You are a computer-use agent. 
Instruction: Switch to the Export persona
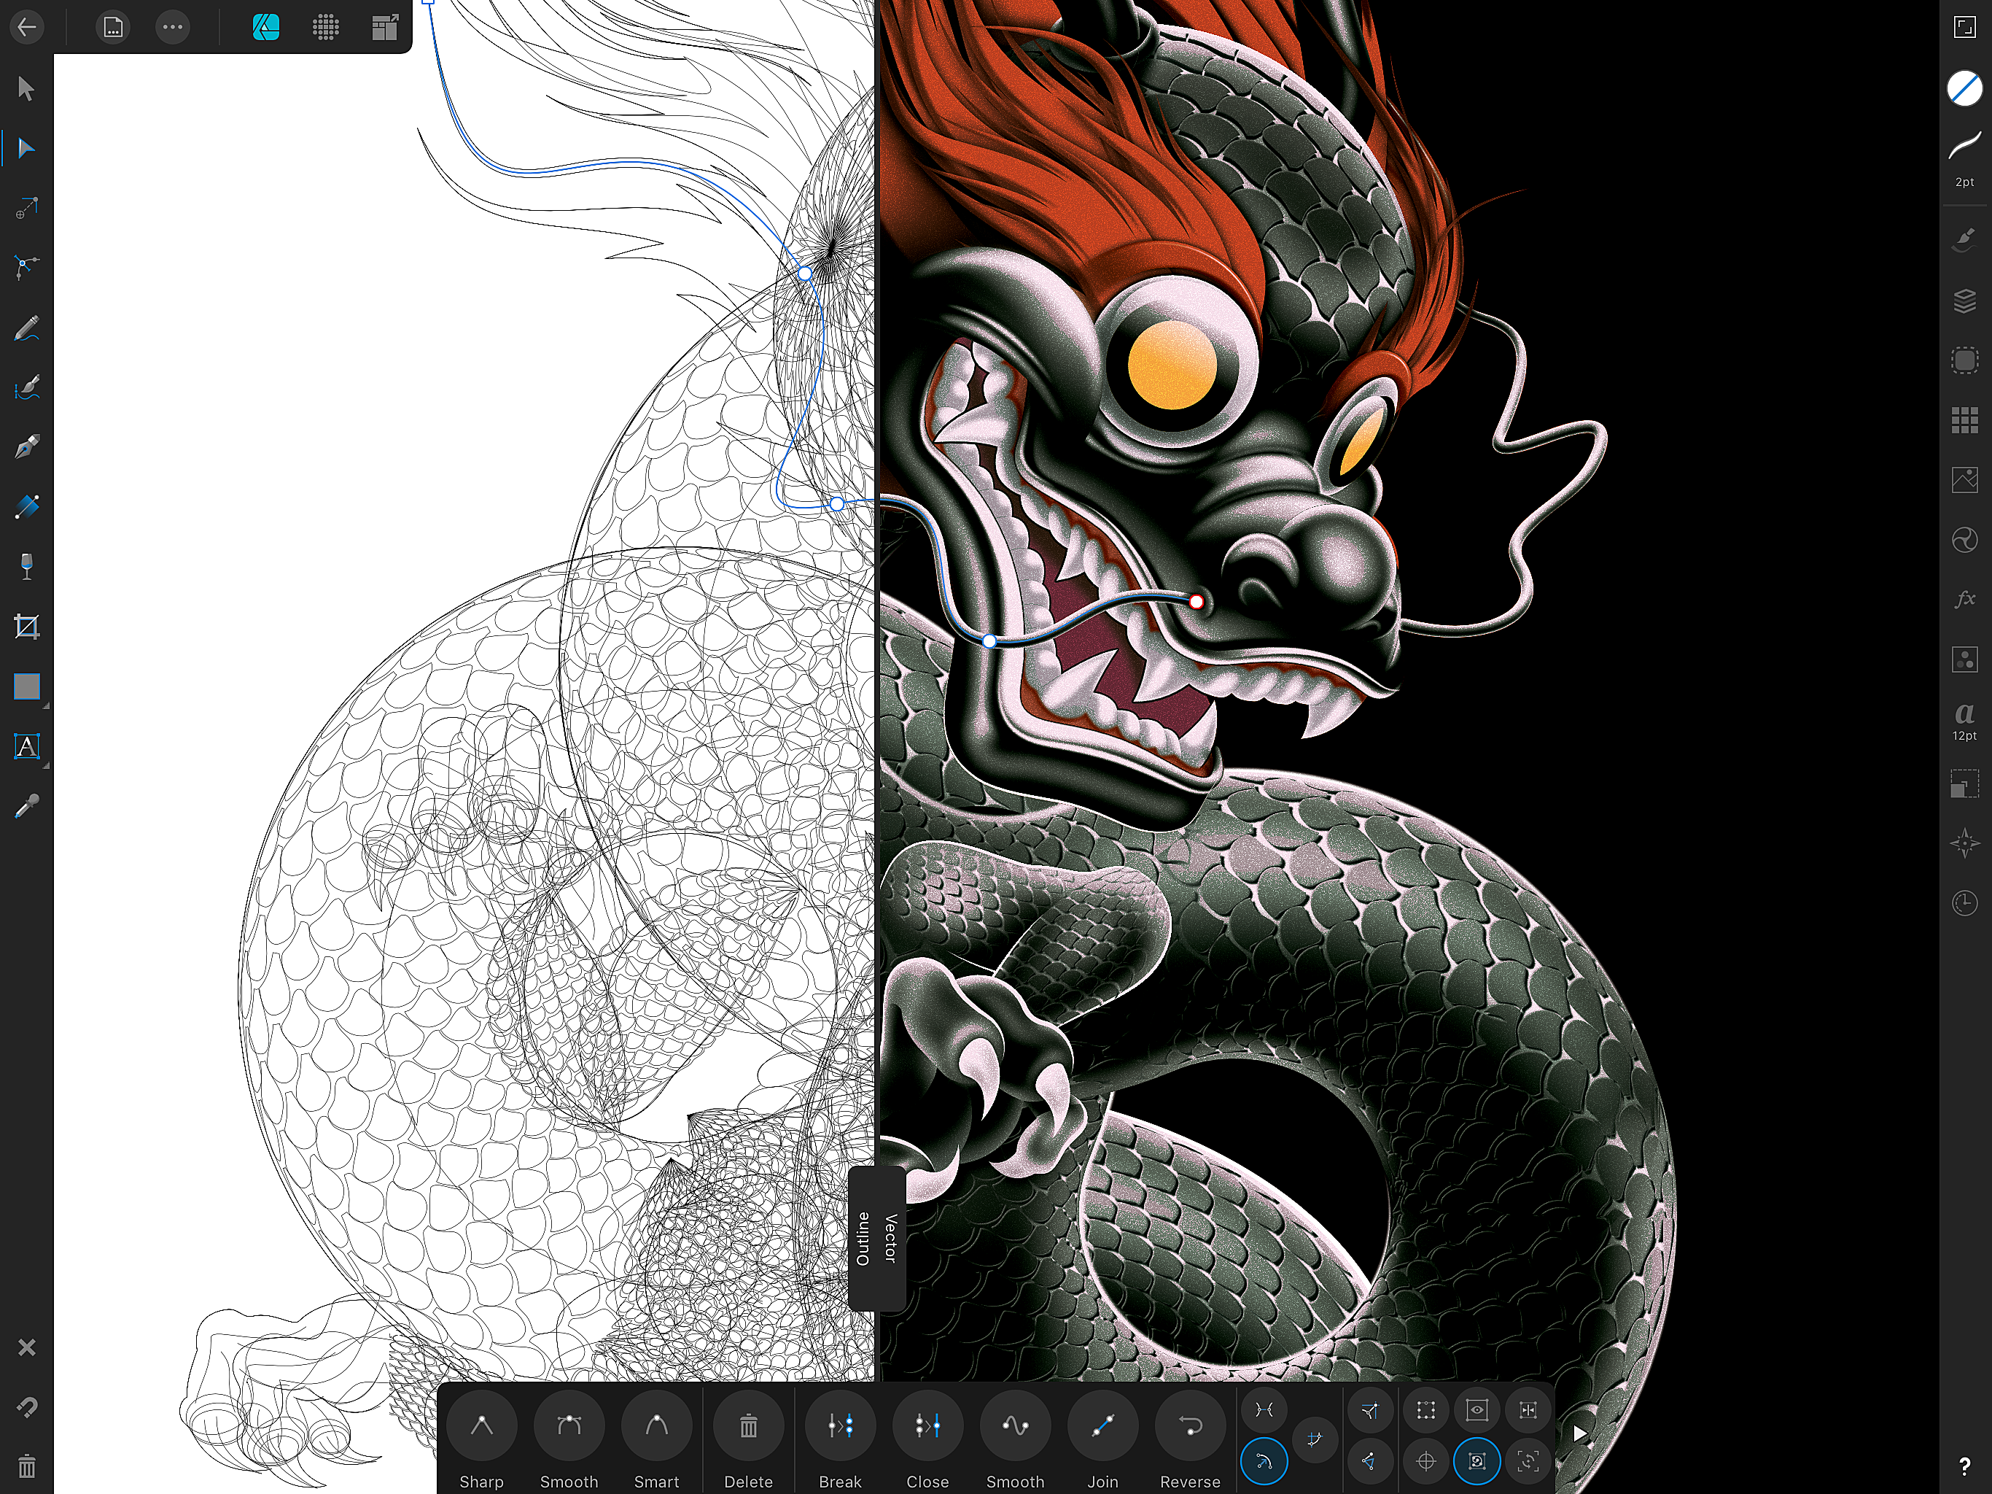click(384, 27)
